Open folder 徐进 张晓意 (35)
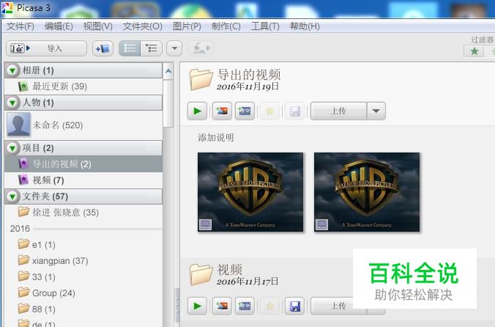495x327 pixels. click(83, 213)
